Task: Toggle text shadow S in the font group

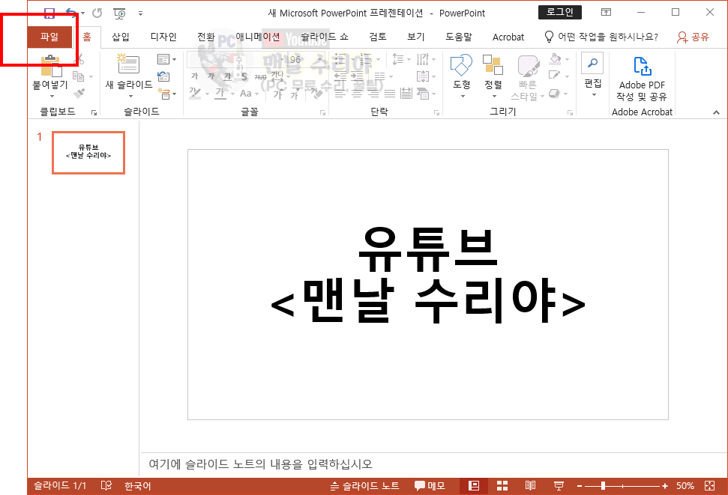Action: click(x=244, y=76)
